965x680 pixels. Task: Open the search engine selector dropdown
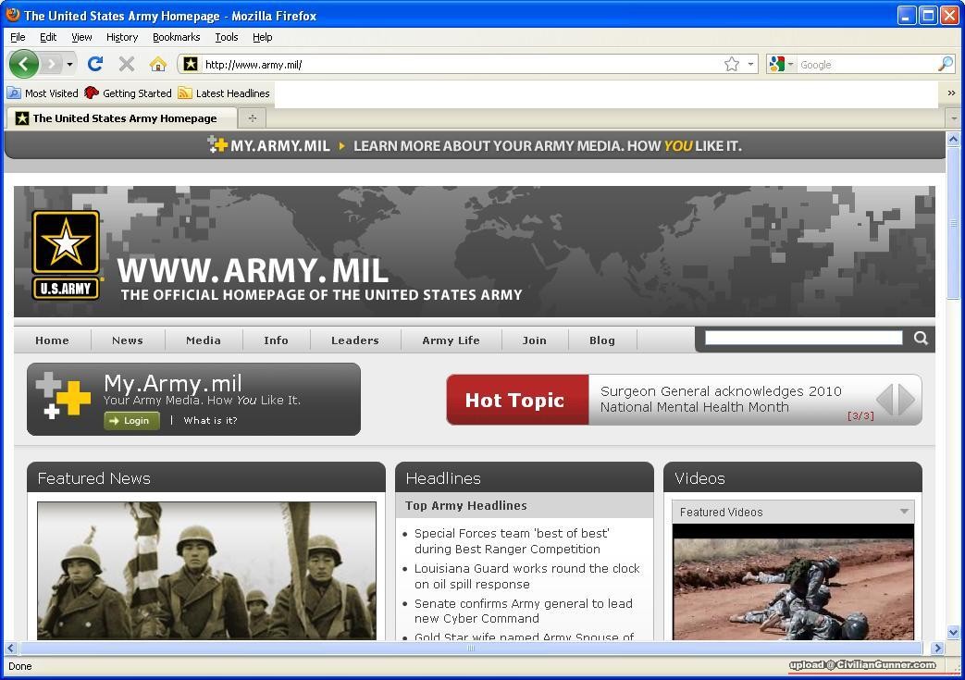781,64
